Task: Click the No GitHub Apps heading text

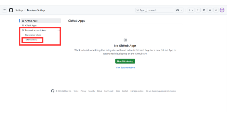Action: (x=125, y=46)
